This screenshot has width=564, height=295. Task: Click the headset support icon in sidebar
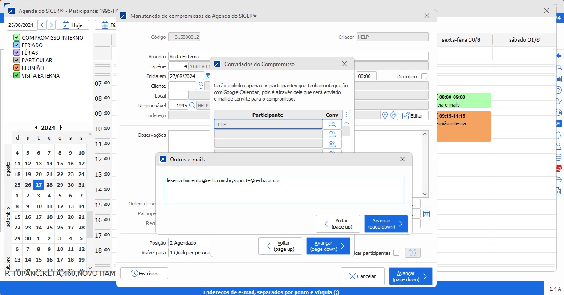pyautogui.click(x=559, y=112)
